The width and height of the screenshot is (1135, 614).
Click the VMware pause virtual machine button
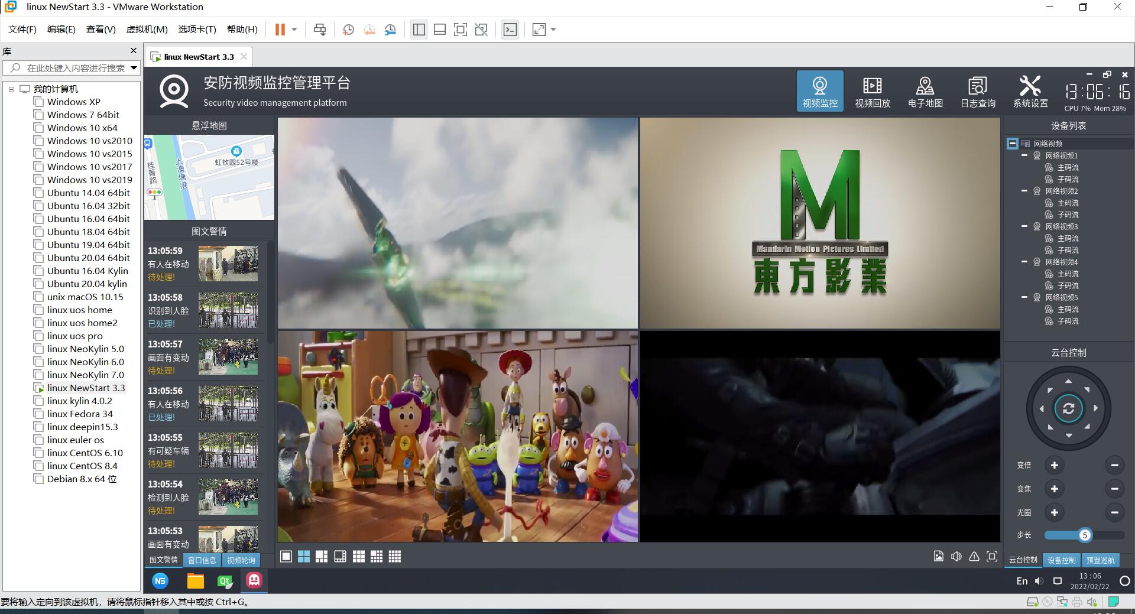[x=280, y=30]
